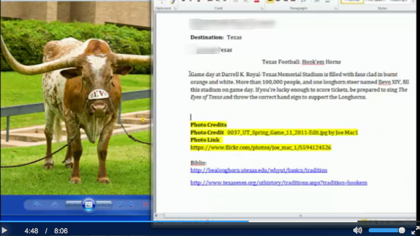Screen dimensions: 420x236
Task: Rotate the photo clockwise
Action: (x=131, y=205)
